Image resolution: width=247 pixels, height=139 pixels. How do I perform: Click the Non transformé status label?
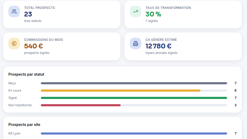click(20, 105)
